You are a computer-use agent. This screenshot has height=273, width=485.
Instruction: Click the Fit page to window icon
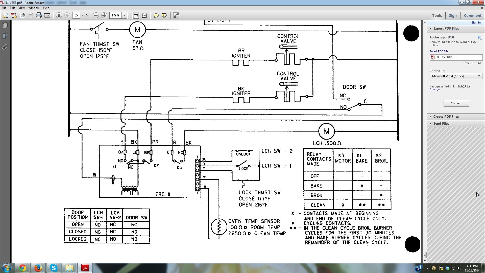144,15
